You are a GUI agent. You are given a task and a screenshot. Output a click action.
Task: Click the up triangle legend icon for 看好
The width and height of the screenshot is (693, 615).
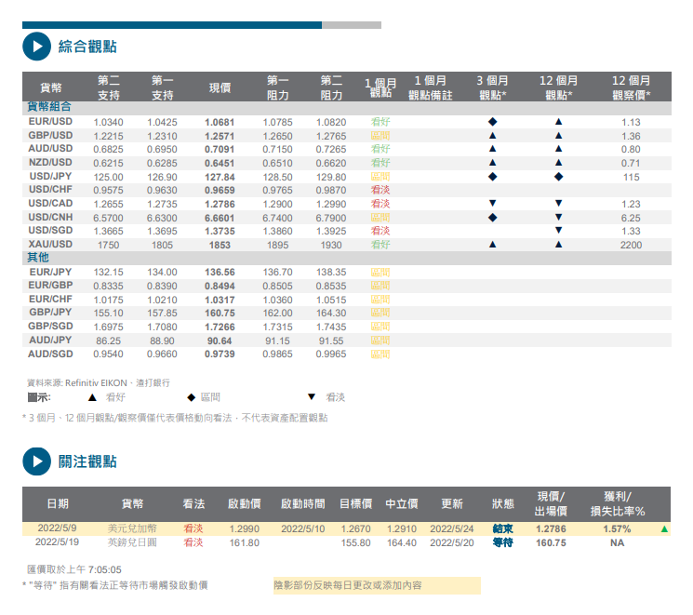coord(91,397)
